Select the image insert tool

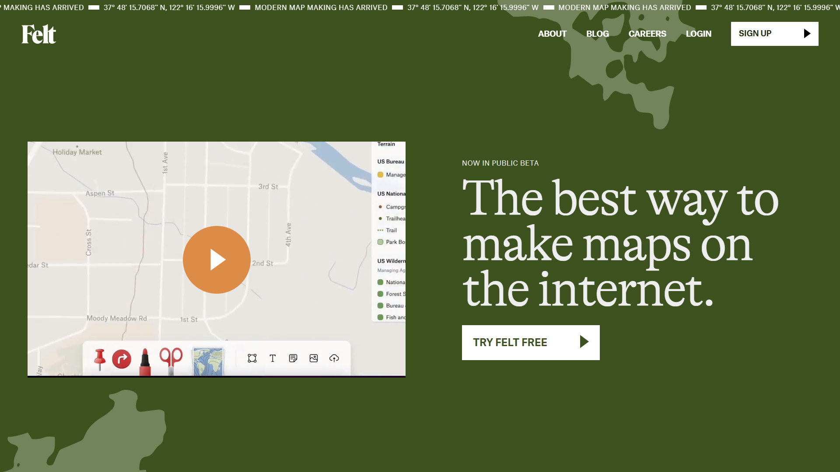(314, 358)
